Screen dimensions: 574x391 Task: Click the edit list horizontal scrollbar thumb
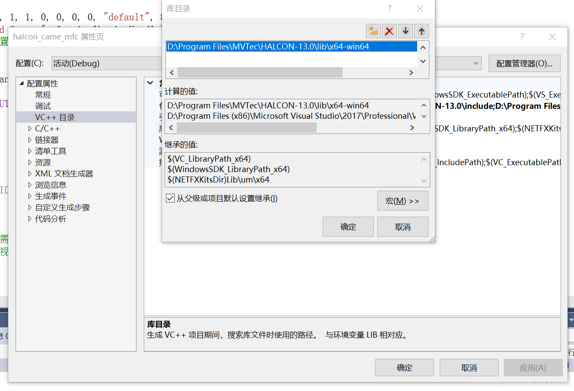260,72
